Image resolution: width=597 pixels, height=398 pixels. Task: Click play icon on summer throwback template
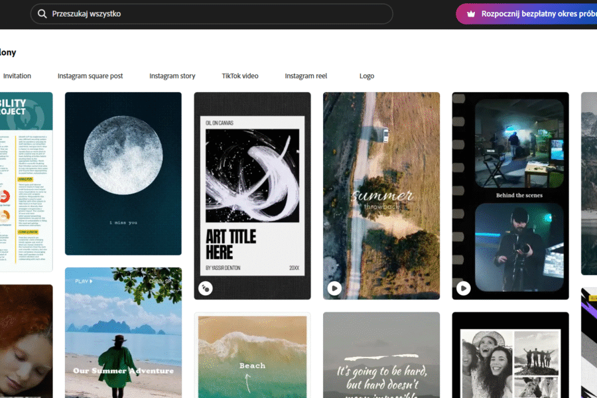334,288
